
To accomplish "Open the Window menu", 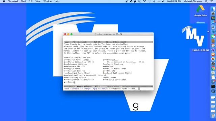I will pos(47,1).
